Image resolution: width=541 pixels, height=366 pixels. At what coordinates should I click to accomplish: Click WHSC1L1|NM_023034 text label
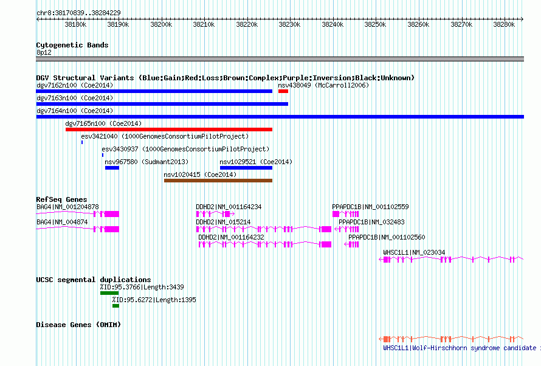click(x=414, y=252)
